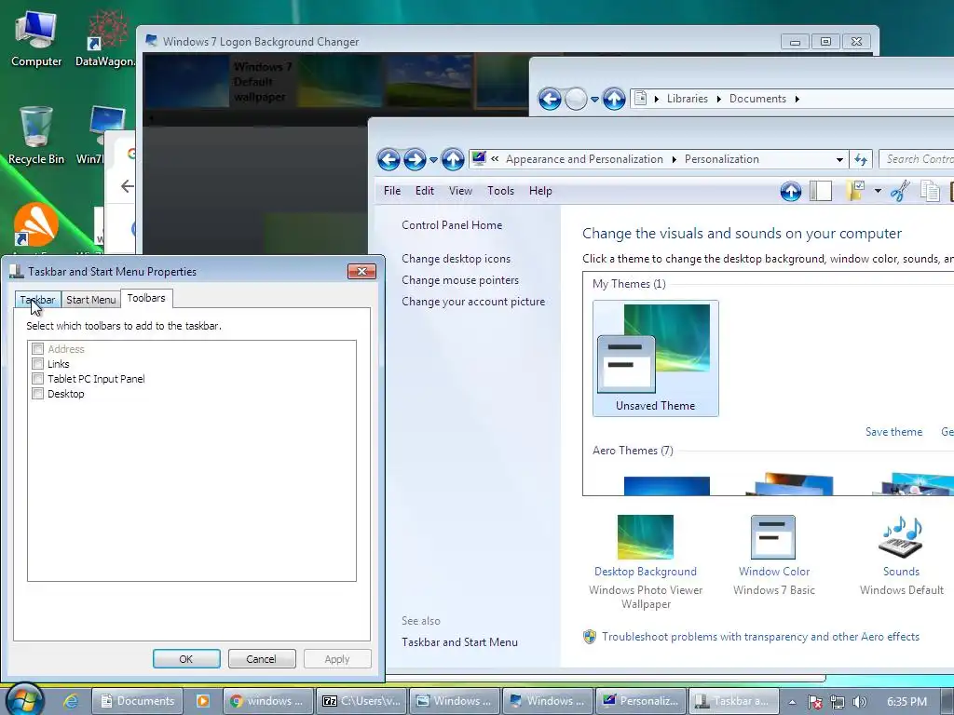Open recent pages dropdown in Documents window
This screenshot has height=715, width=954.
point(594,99)
